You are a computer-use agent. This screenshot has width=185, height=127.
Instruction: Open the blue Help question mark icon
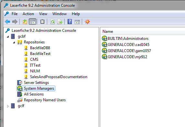point(70,22)
